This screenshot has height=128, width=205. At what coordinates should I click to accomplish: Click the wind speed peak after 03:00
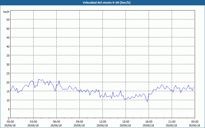[x=39, y=79]
